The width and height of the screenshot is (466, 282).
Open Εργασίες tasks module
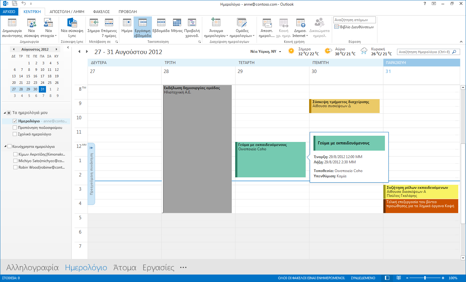158,267
